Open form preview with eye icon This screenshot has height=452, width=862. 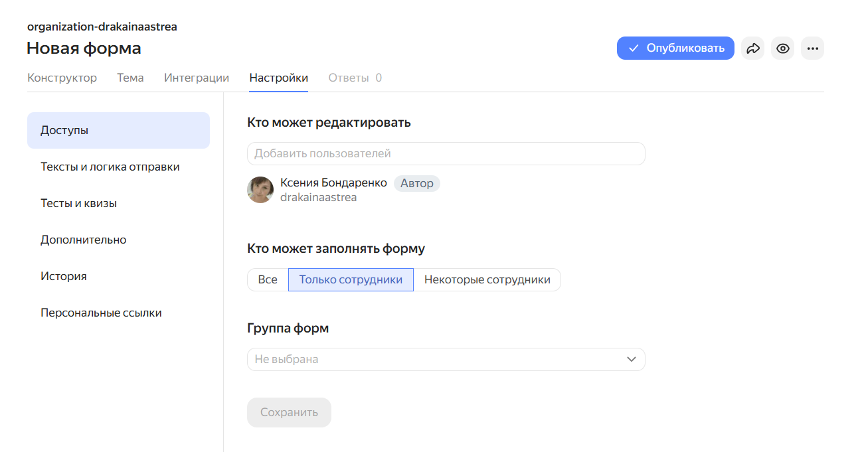click(783, 48)
